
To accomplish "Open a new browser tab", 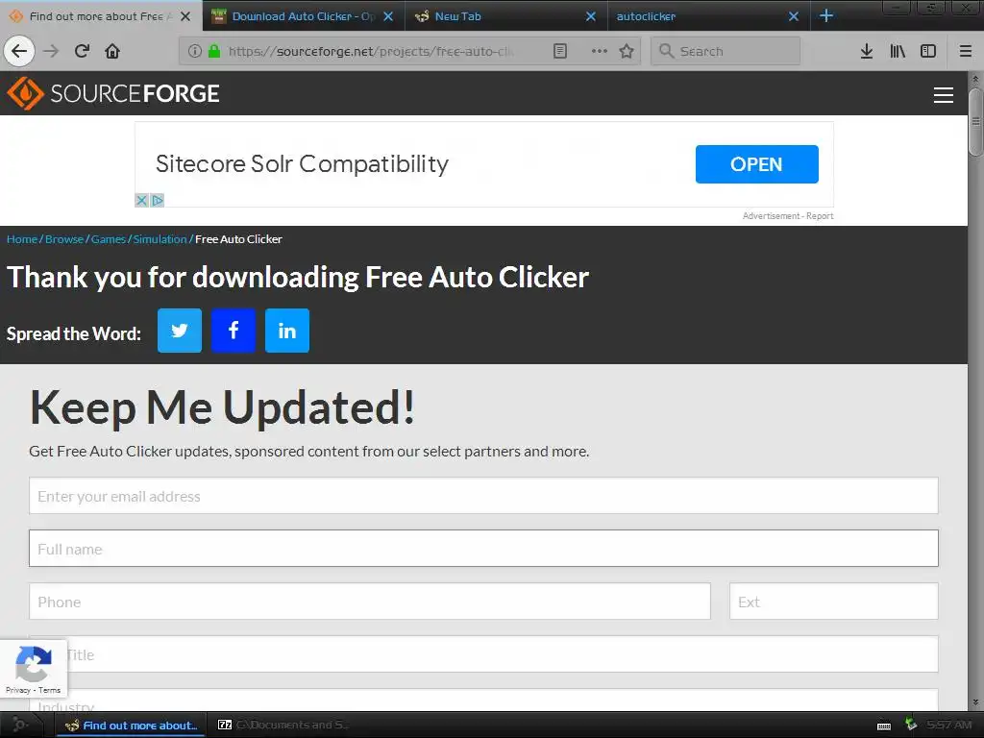I will (826, 15).
